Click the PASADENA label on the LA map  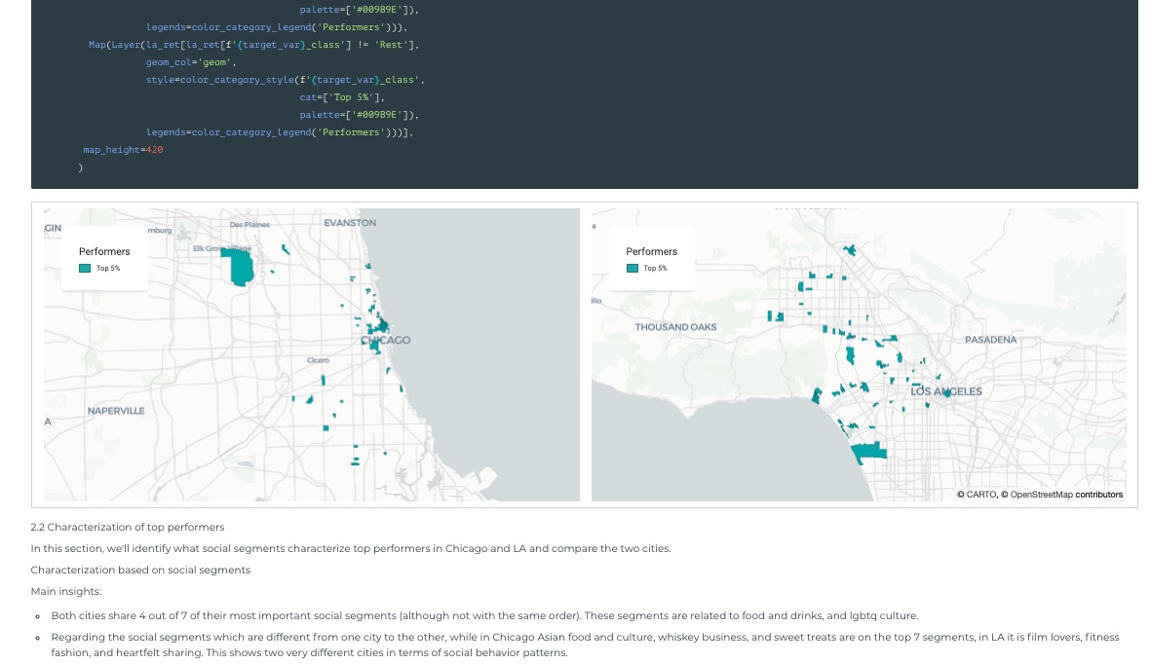(x=991, y=340)
